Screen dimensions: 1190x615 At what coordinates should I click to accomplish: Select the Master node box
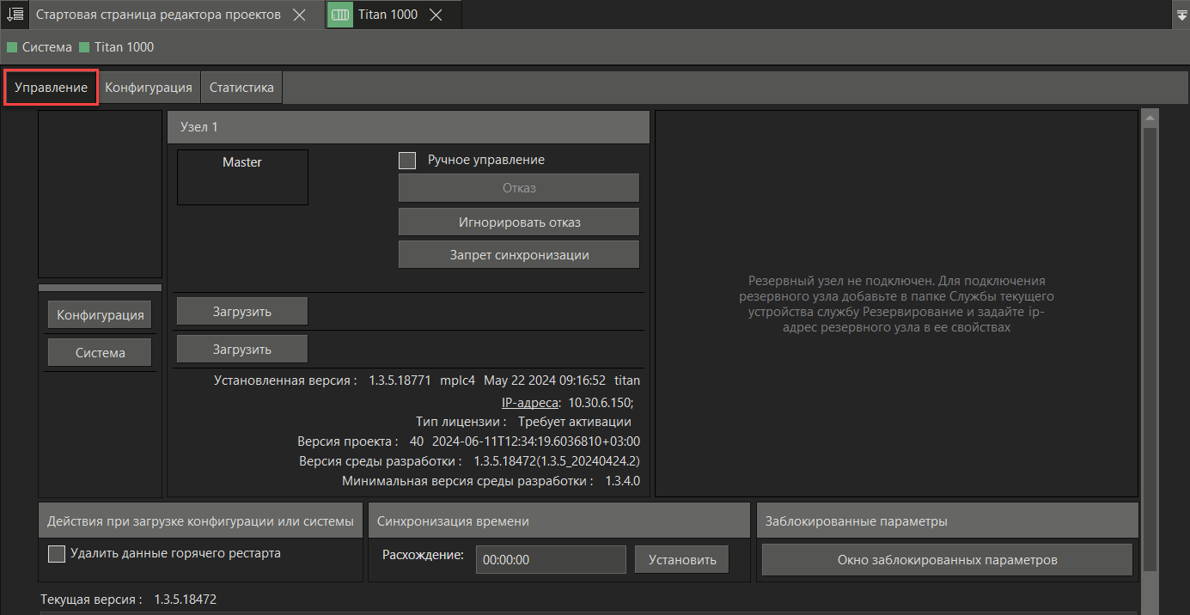[242, 178]
